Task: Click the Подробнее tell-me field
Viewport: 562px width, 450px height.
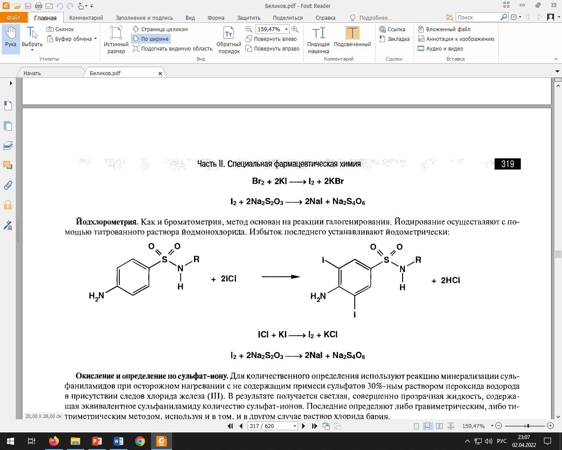Action: tap(375, 18)
